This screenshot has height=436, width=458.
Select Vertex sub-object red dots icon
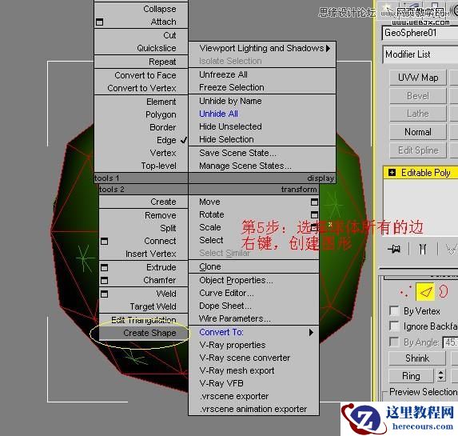[406, 291]
